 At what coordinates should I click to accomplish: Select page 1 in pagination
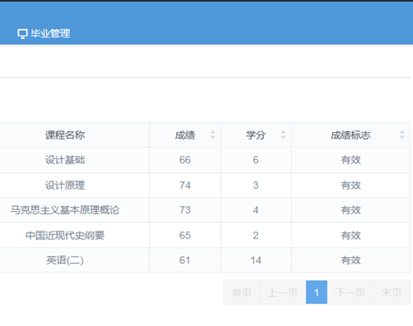317,292
